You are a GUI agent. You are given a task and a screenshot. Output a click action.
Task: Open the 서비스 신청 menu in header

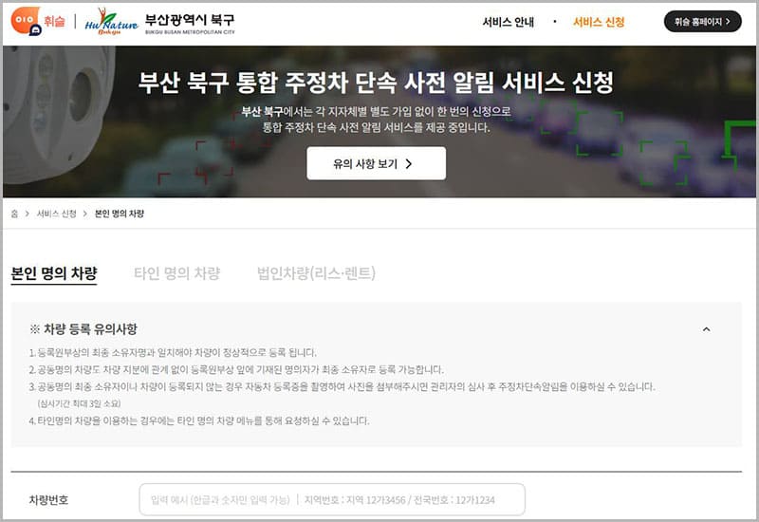[599, 22]
